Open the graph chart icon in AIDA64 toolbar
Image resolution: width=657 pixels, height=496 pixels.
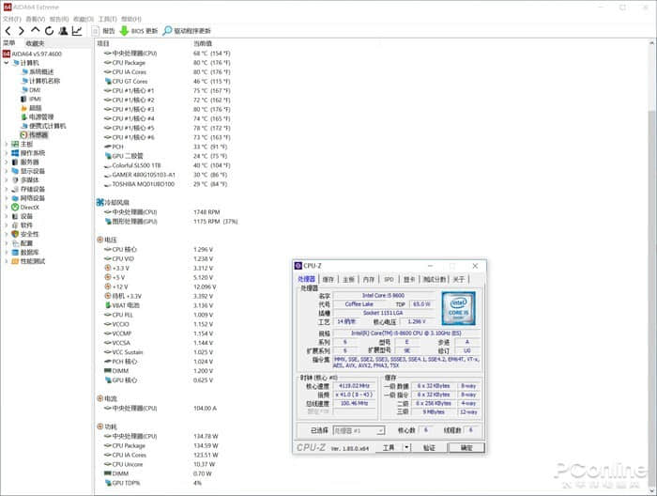pos(77,31)
